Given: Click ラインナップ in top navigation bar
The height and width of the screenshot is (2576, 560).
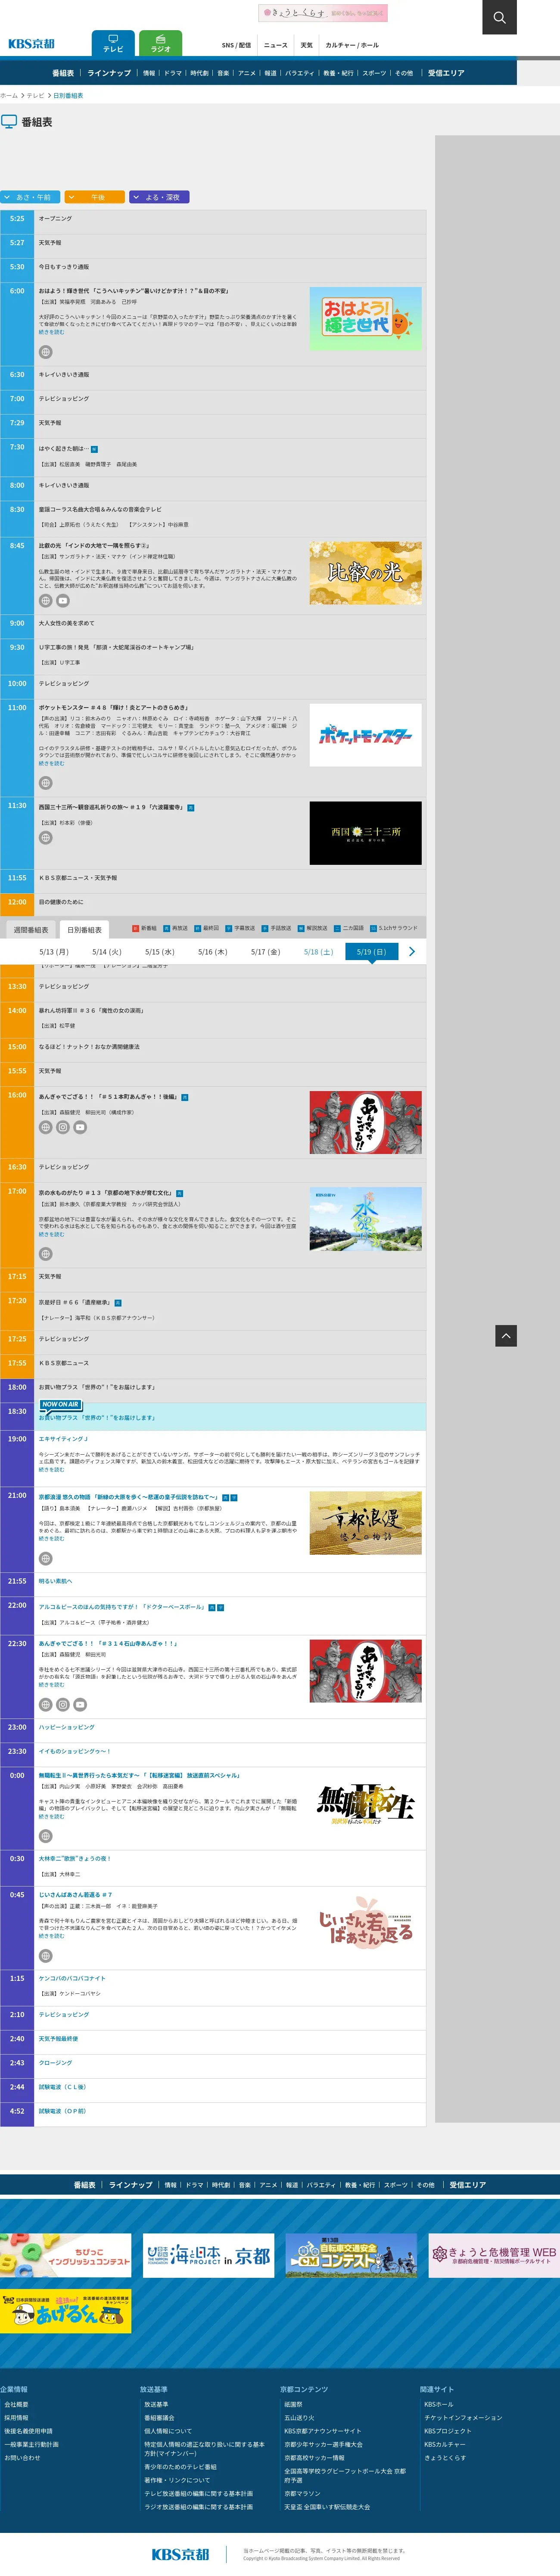Looking at the screenshot, I should (x=109, y=73).
